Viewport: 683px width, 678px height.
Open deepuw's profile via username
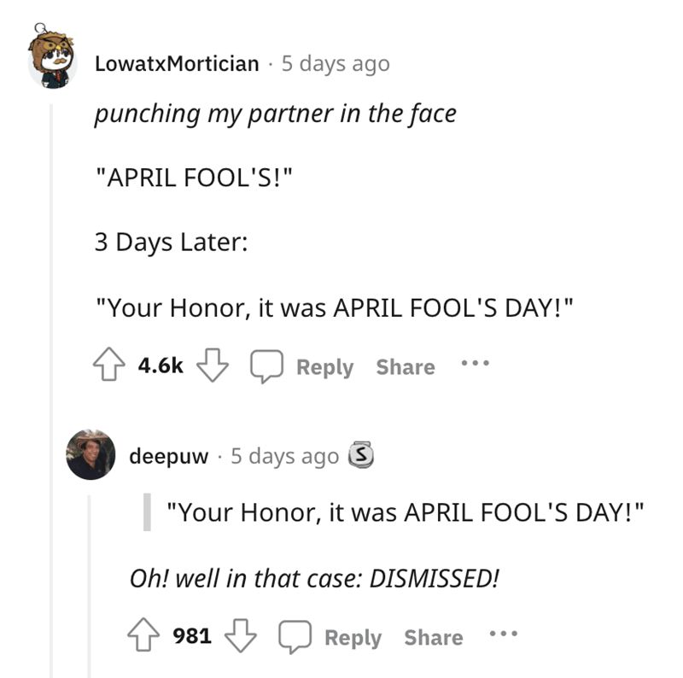tap(169, 457)
